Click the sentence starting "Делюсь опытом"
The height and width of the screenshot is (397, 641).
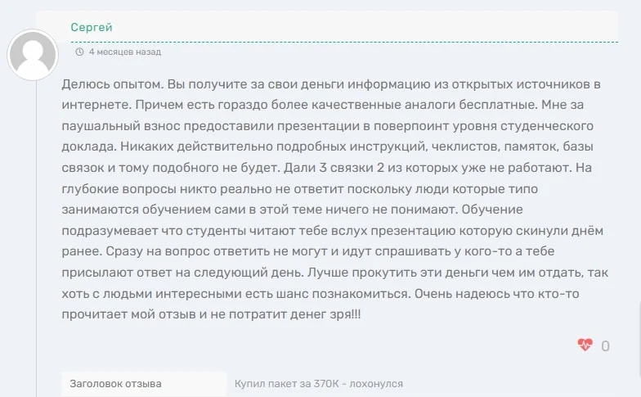113,84
